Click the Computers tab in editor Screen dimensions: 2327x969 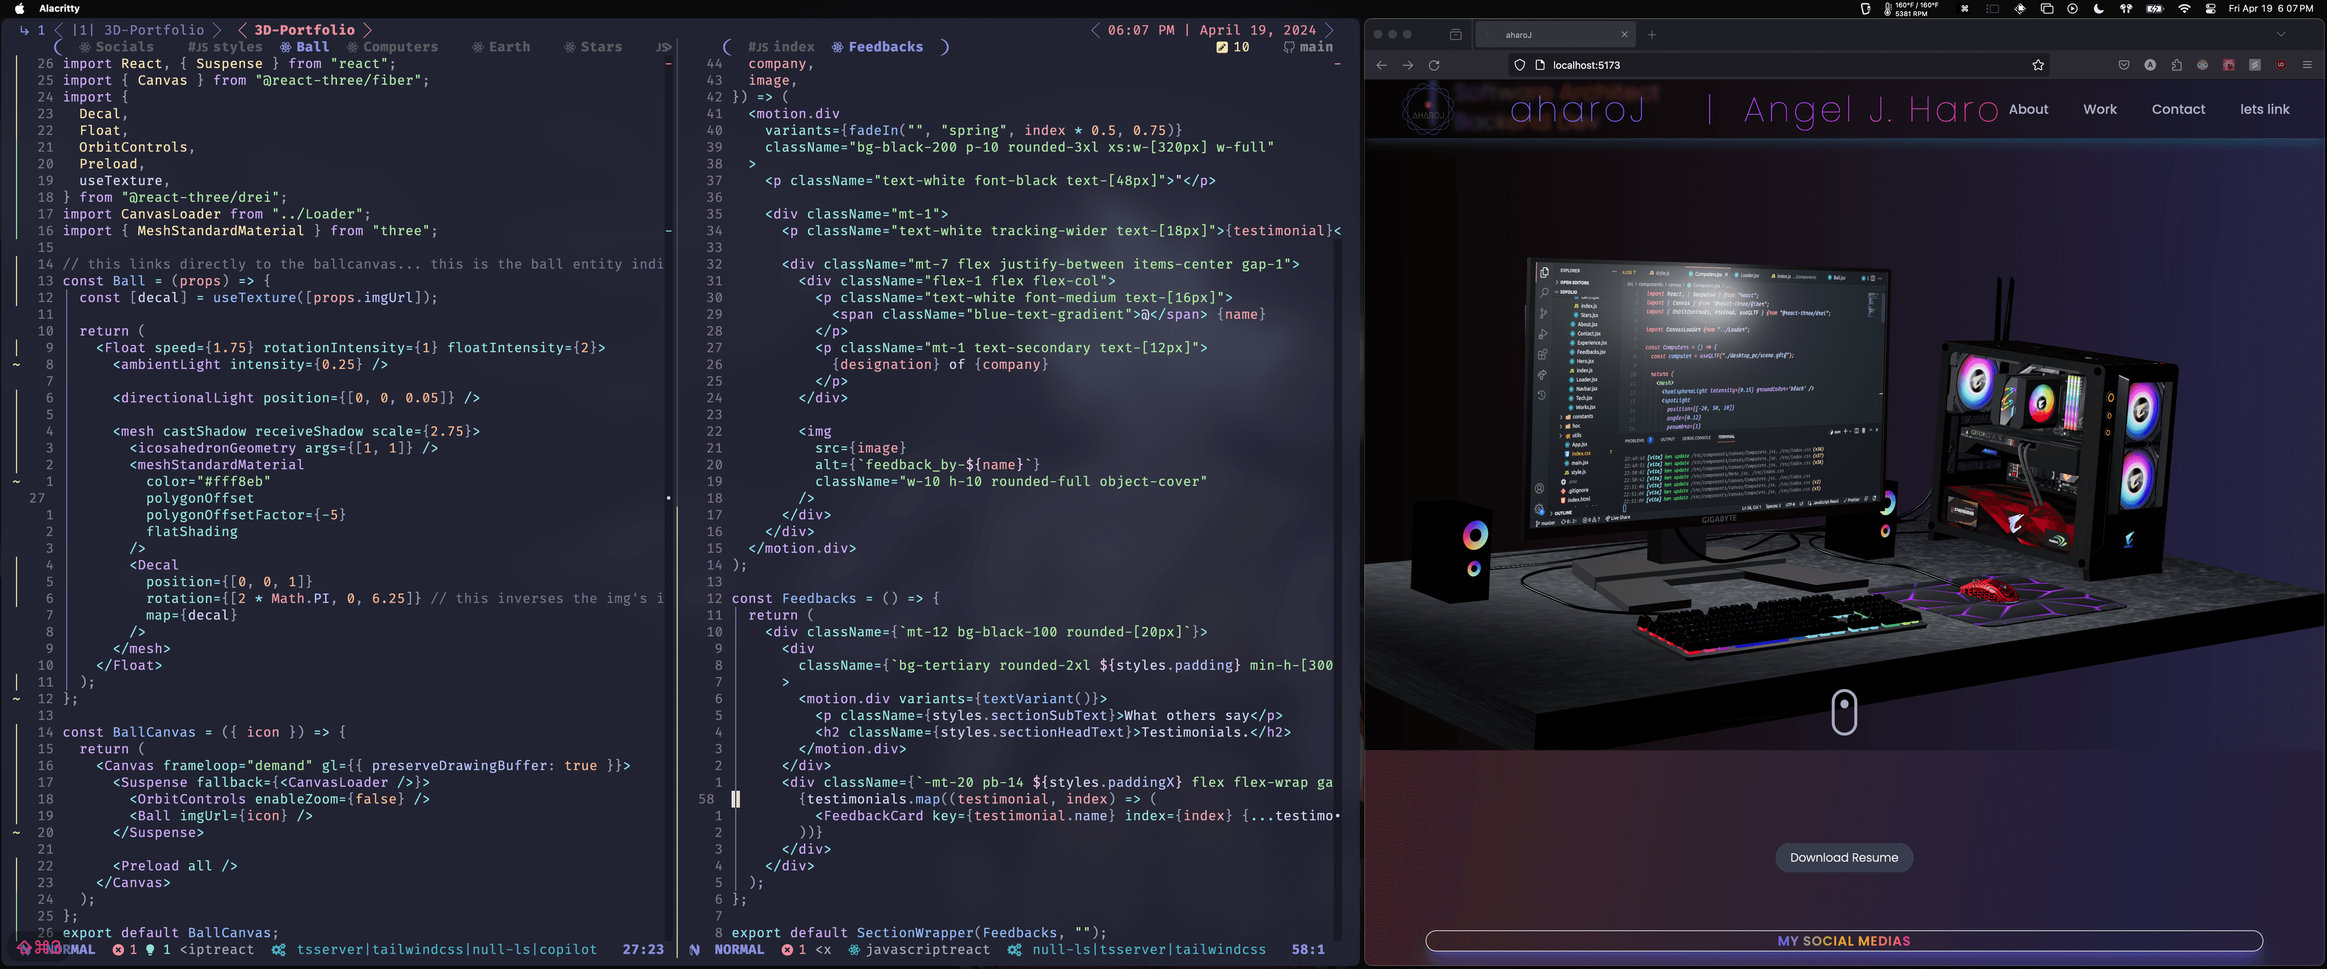[399, 46]
